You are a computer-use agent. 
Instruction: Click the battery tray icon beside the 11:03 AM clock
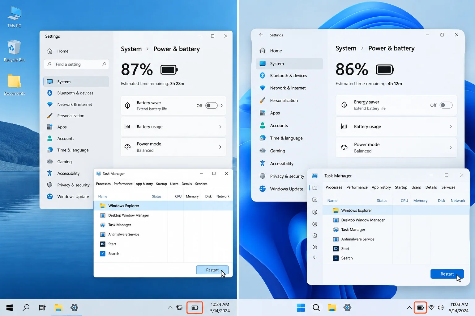(420, 308)
